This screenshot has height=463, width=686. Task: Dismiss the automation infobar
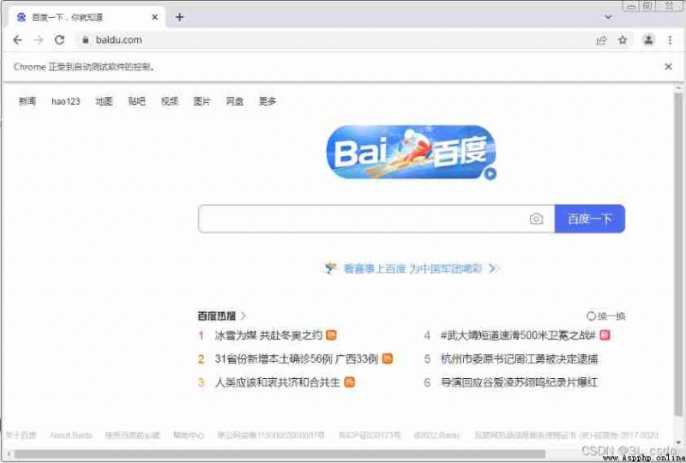click(x=668, y=67)
